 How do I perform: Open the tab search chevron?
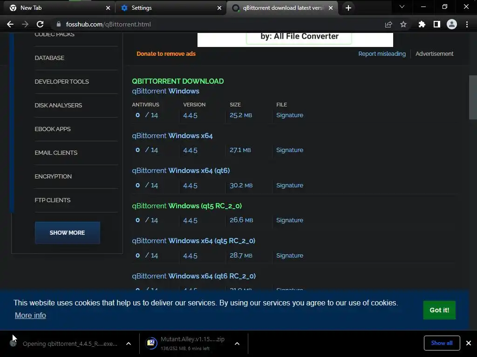(x=402, y=7)
